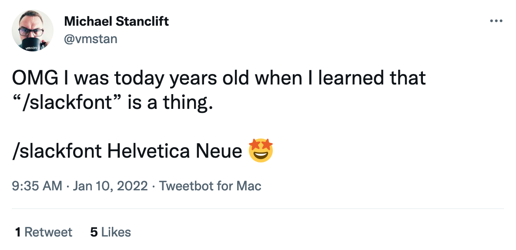Click the retweet count number 1
The height and width of the screenshot is (250, 516).
(x=18, y=232)
